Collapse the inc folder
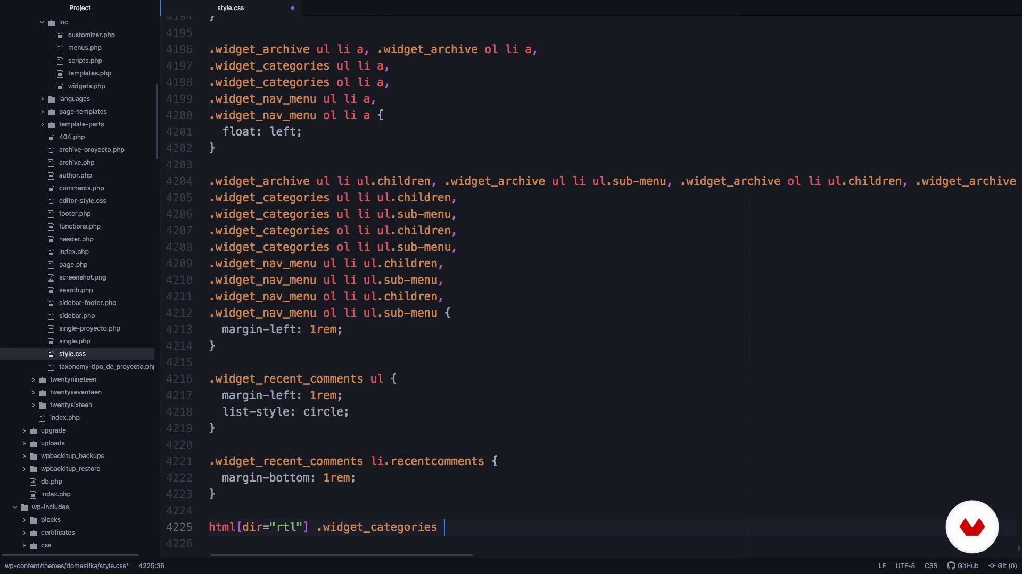 42,22
